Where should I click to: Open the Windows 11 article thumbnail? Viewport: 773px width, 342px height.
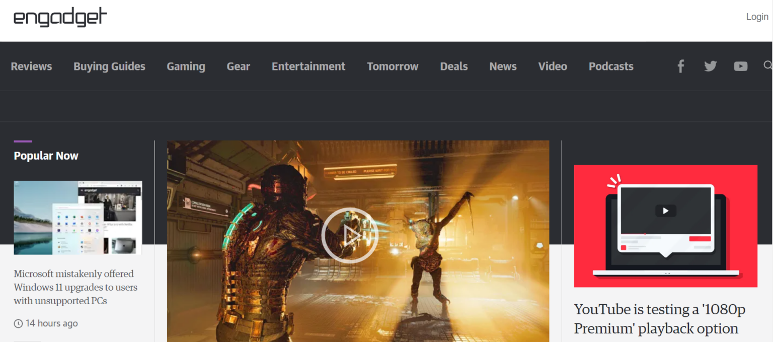click(78, 218)
